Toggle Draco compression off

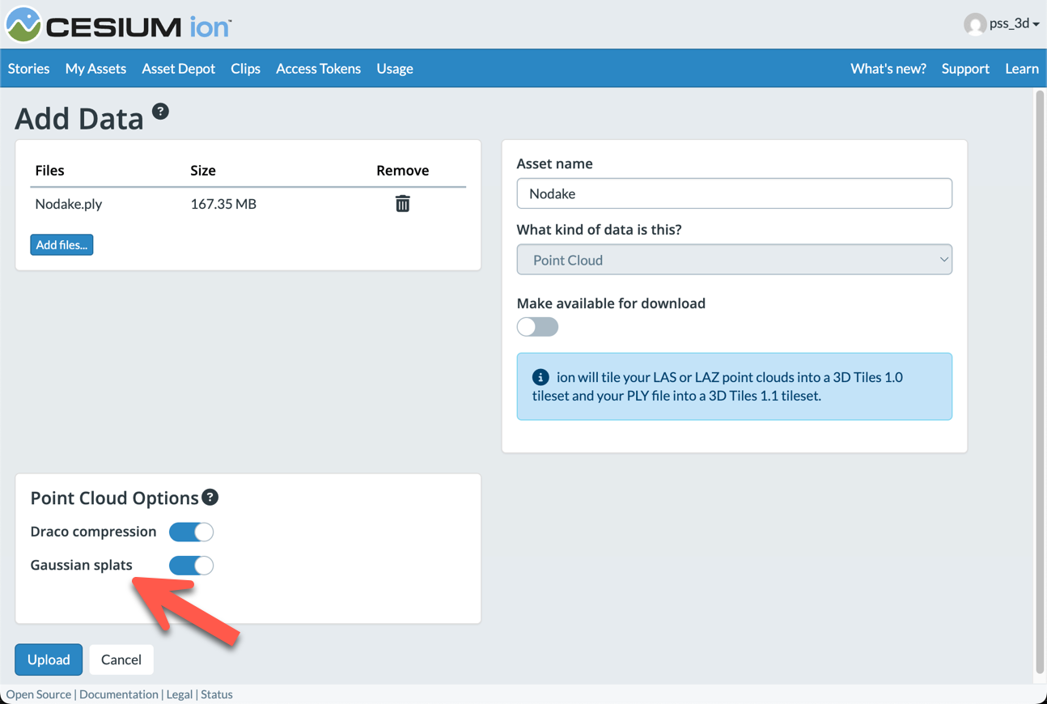pos(191,532)
